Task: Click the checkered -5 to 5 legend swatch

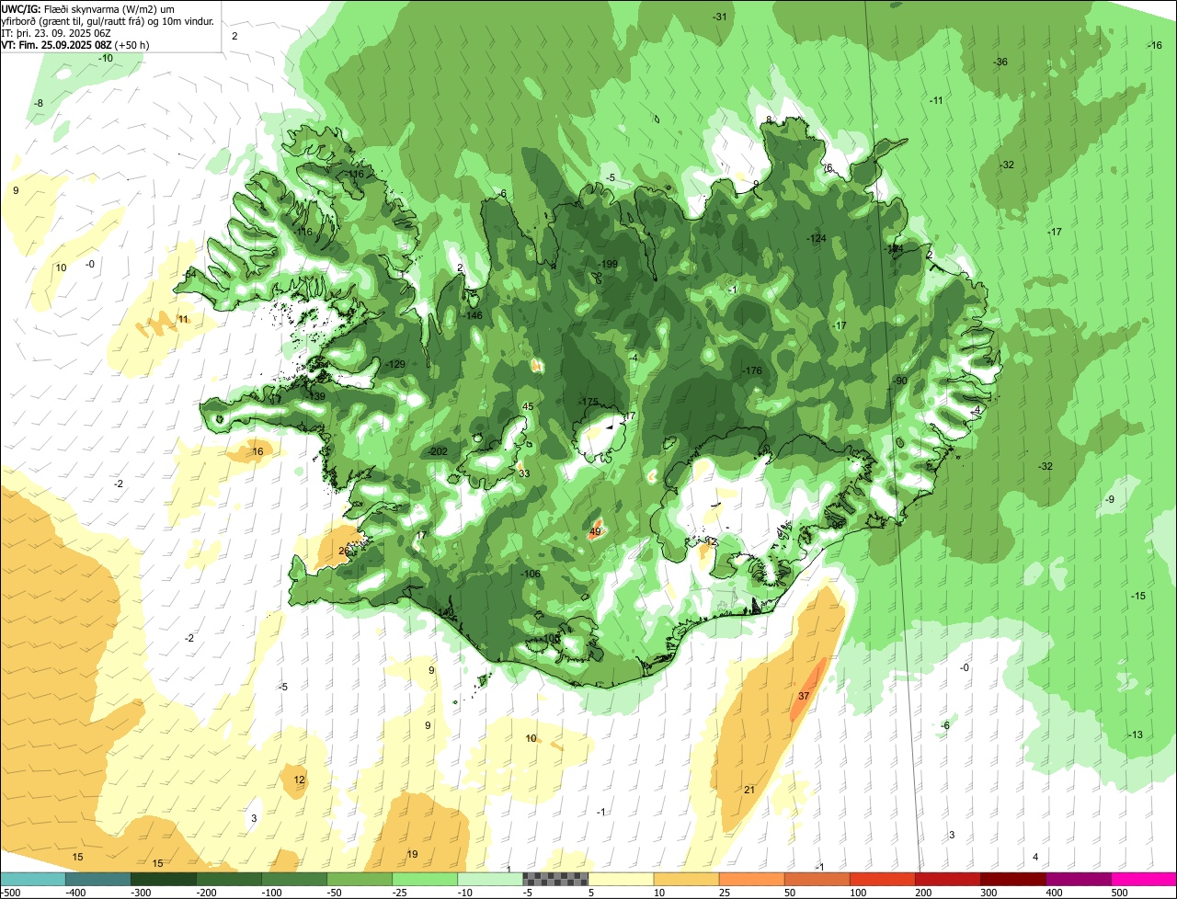Action: (555, 879)
